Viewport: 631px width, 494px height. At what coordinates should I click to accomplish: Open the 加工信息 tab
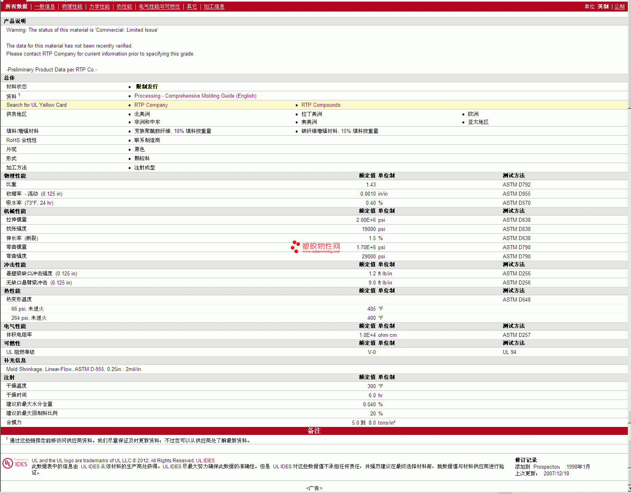pyautogui.click(x=214, y=7)
